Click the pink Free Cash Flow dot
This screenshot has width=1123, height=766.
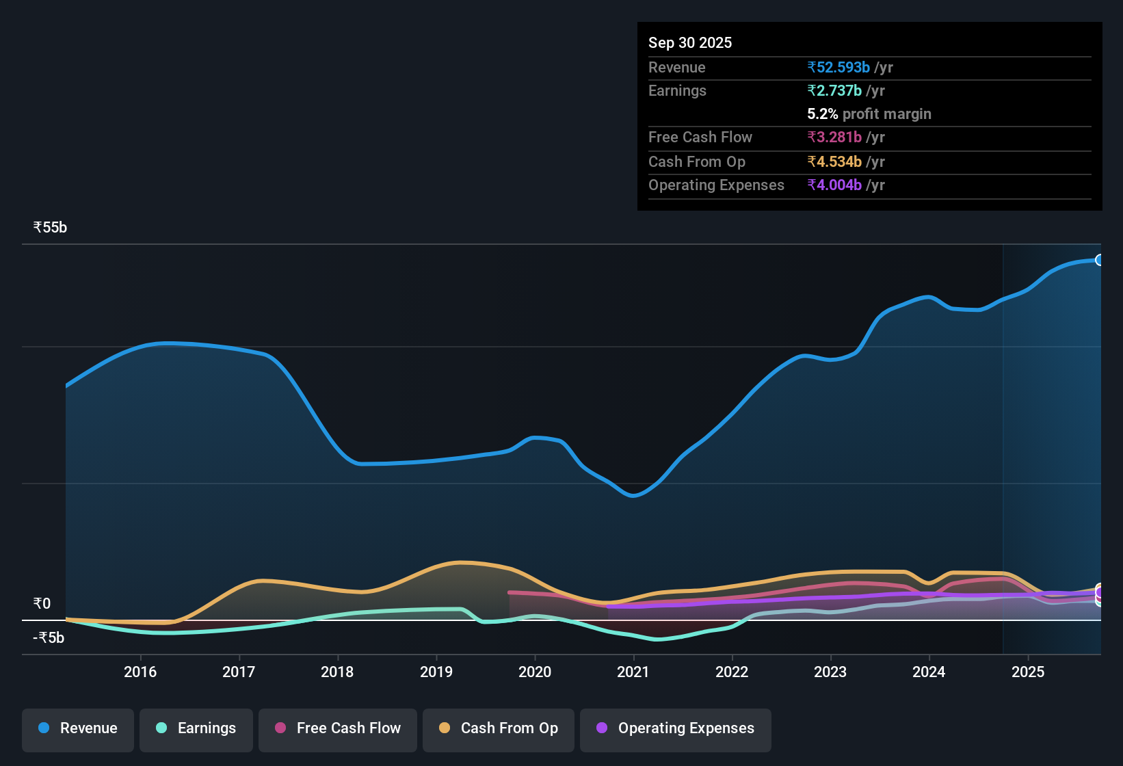pos(280,728)
